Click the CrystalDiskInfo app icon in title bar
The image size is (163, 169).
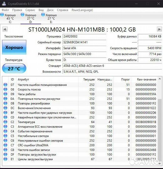(4, 3)
